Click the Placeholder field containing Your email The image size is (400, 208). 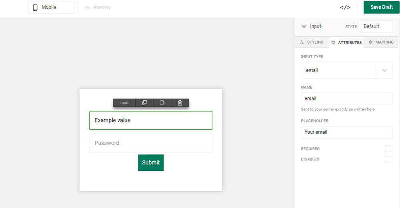[346, 132]
